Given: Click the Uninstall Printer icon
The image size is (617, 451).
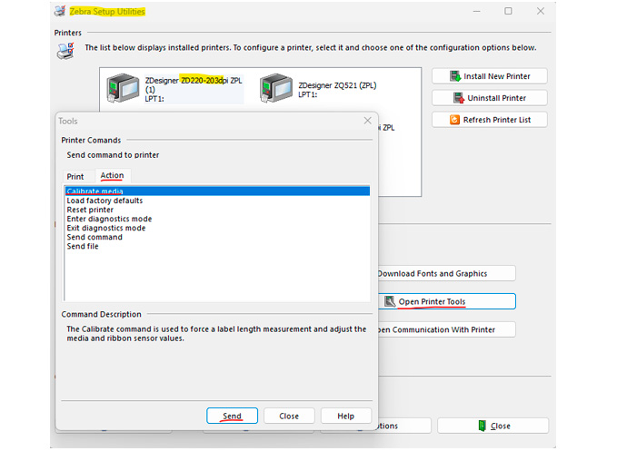Looking at the screenshot, I should pyautogui.click(x=458, y=98).
